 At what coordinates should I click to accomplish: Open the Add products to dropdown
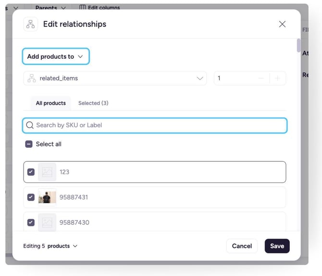[55, 56]
